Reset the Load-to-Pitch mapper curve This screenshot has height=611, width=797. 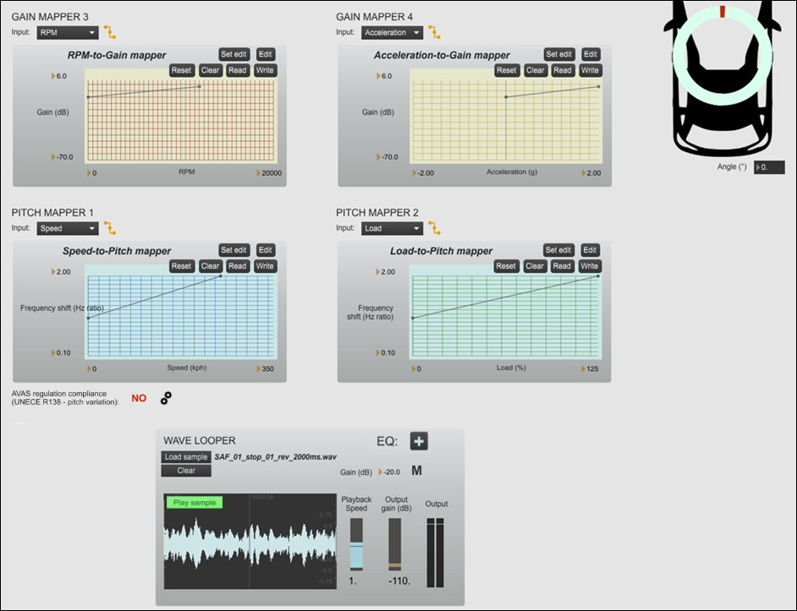click(x=506, y=266)
